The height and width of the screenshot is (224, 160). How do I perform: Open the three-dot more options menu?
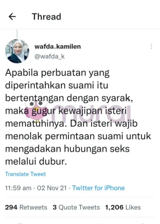pos(151,46)
